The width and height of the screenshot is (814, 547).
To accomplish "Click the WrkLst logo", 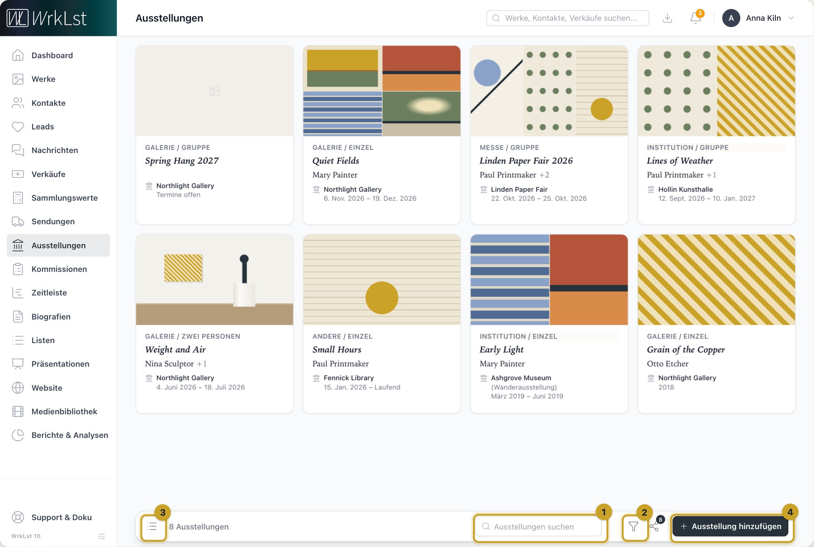I will [x=47, y=18].
